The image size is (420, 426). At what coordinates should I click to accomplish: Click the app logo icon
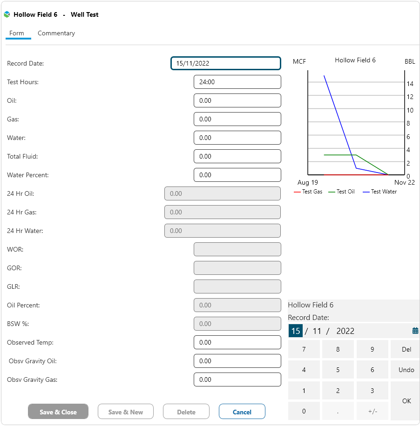(x=7, y=14)
